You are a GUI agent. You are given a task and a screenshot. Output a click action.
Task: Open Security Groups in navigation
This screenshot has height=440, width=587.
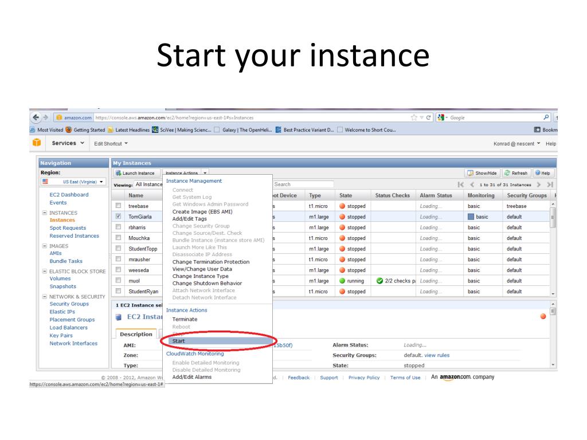69,304
